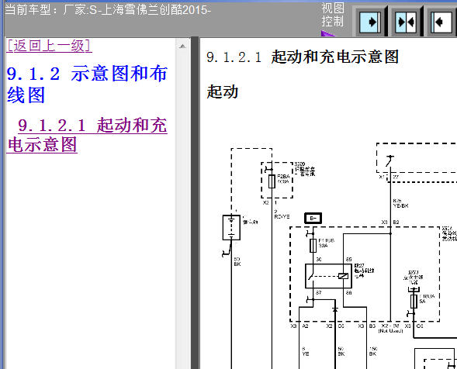This screenshot has height=369, width=457.
Task: Open link 9.1.2.1 起动和充电示意图
Action: point(87,135)
